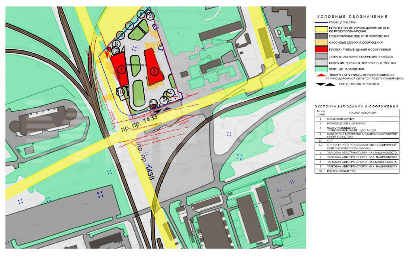
Task: Click the yellow road network legend swatch
Action: (321, 29)
